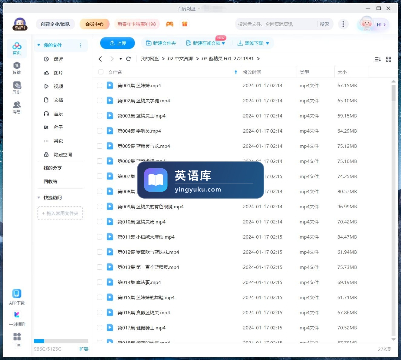Check the box for 第003集 蓝精灵王.mp4
The image size is (401, 360).
(x=100, y=116)
